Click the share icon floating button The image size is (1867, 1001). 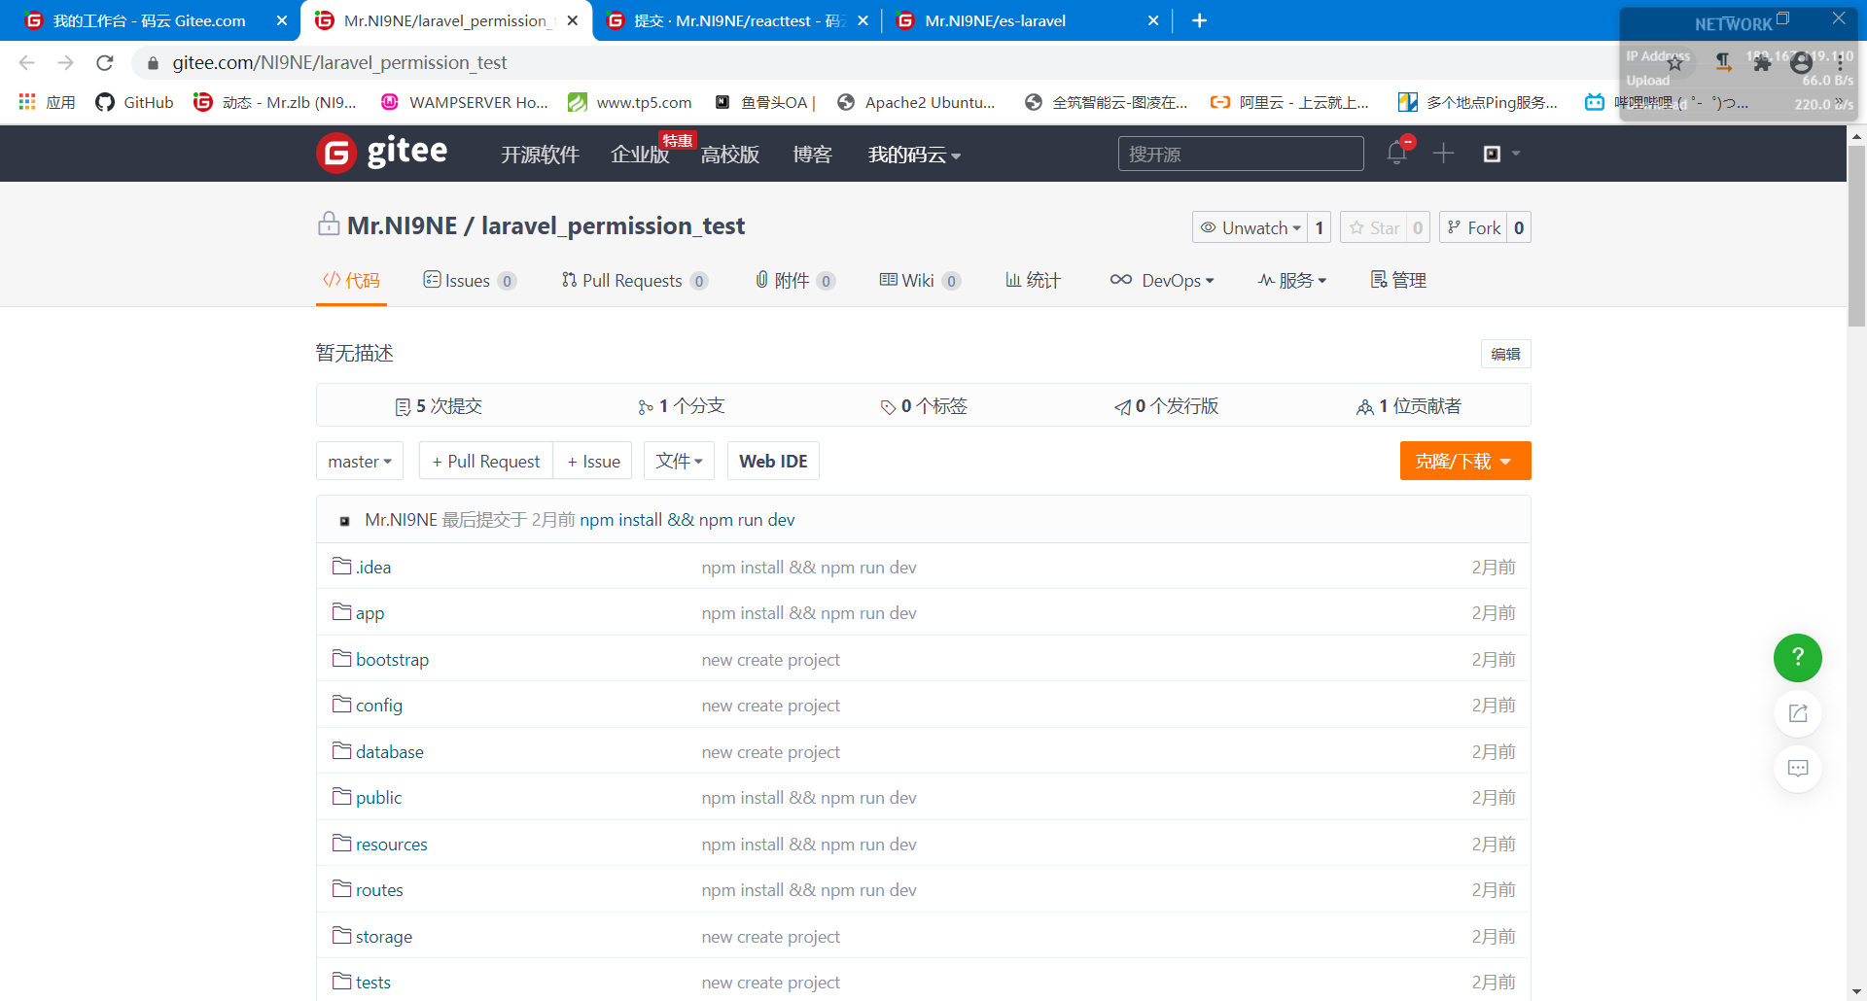click(1797, 713)
